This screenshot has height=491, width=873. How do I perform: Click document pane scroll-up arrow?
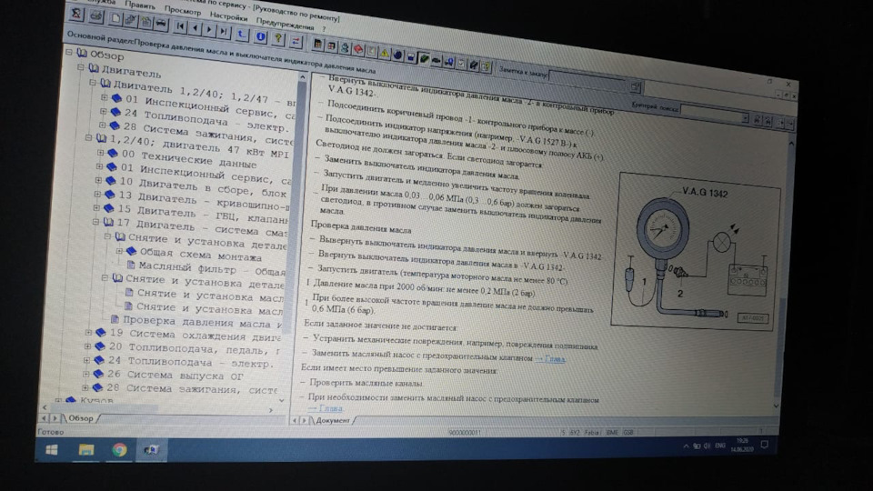[x=791, y=144]
